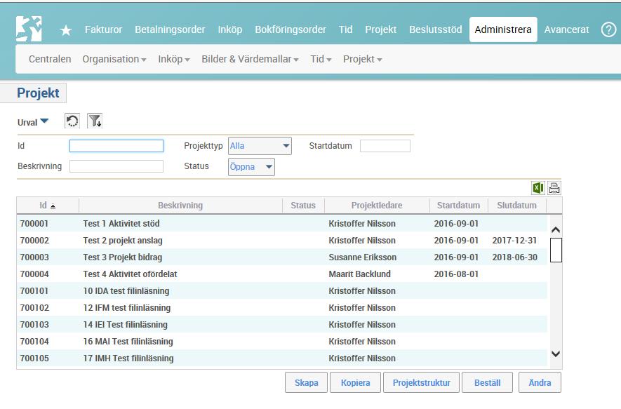Image resolution: width=621 pixels, height=409 pixels.
Task: Click the refresh selection icon
Action: point(72,121)
